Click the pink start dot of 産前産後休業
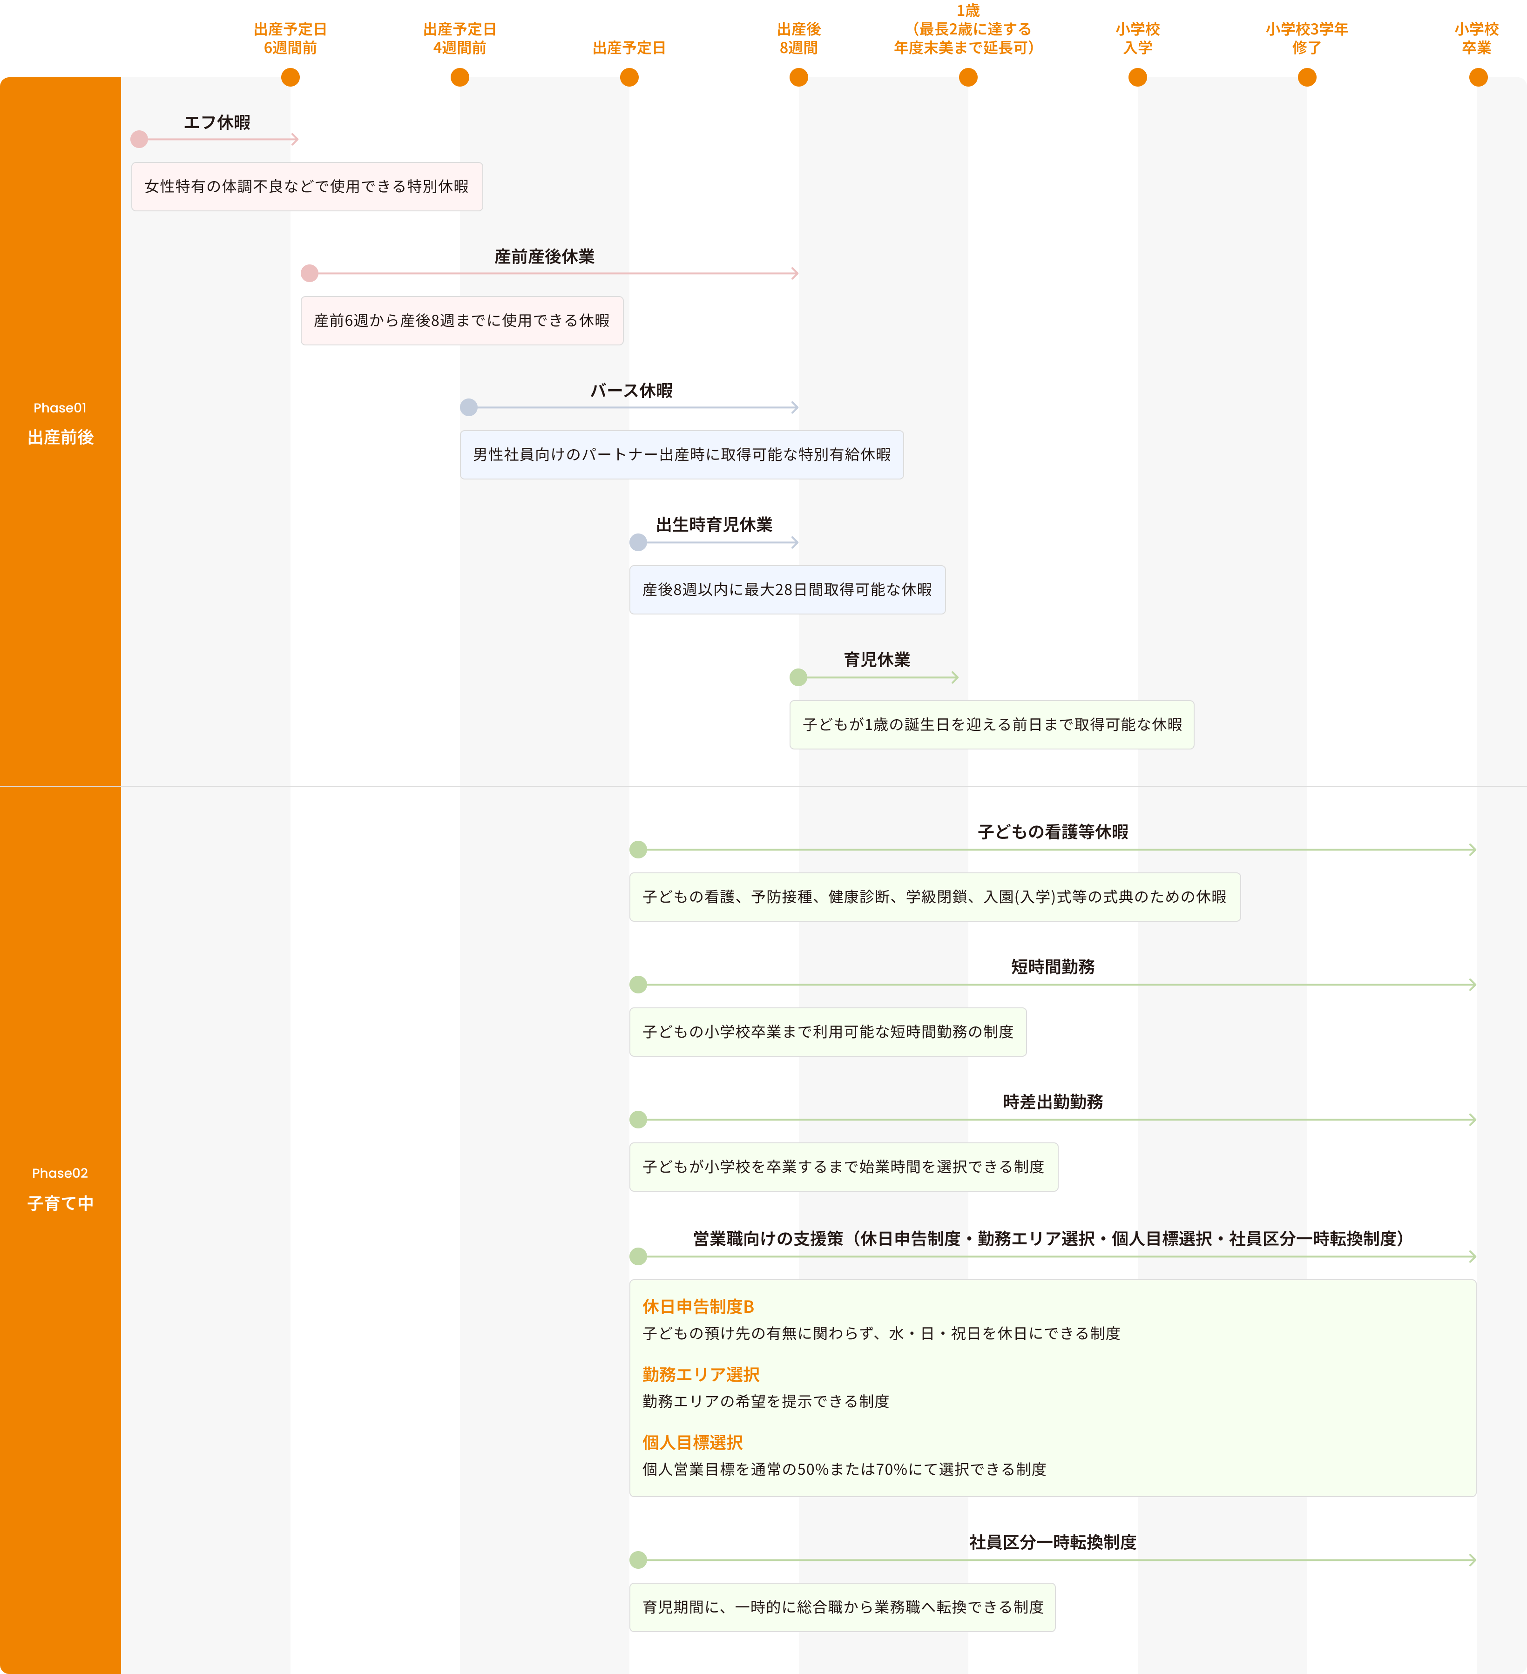The image size is (1527, 1674). [310, 273]
